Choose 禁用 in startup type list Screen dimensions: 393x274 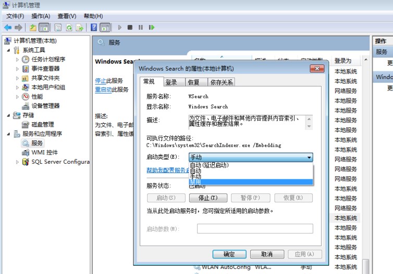tap(251, 182)
